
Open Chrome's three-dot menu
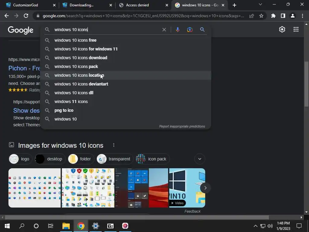(x=302, y=16)
